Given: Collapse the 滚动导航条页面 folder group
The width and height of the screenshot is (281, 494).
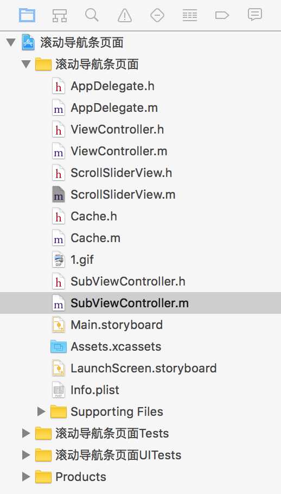Looking at the screenshot, I should coord(26,64).
